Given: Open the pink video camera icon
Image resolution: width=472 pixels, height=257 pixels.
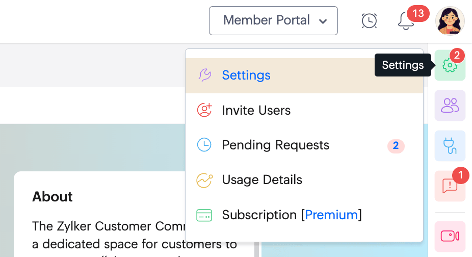Looking at the screenshot, I should (x=450, y=236).
